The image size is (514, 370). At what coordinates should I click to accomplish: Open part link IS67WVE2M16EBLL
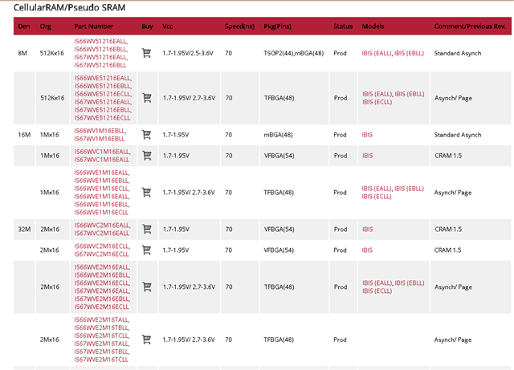coord(102,299)
